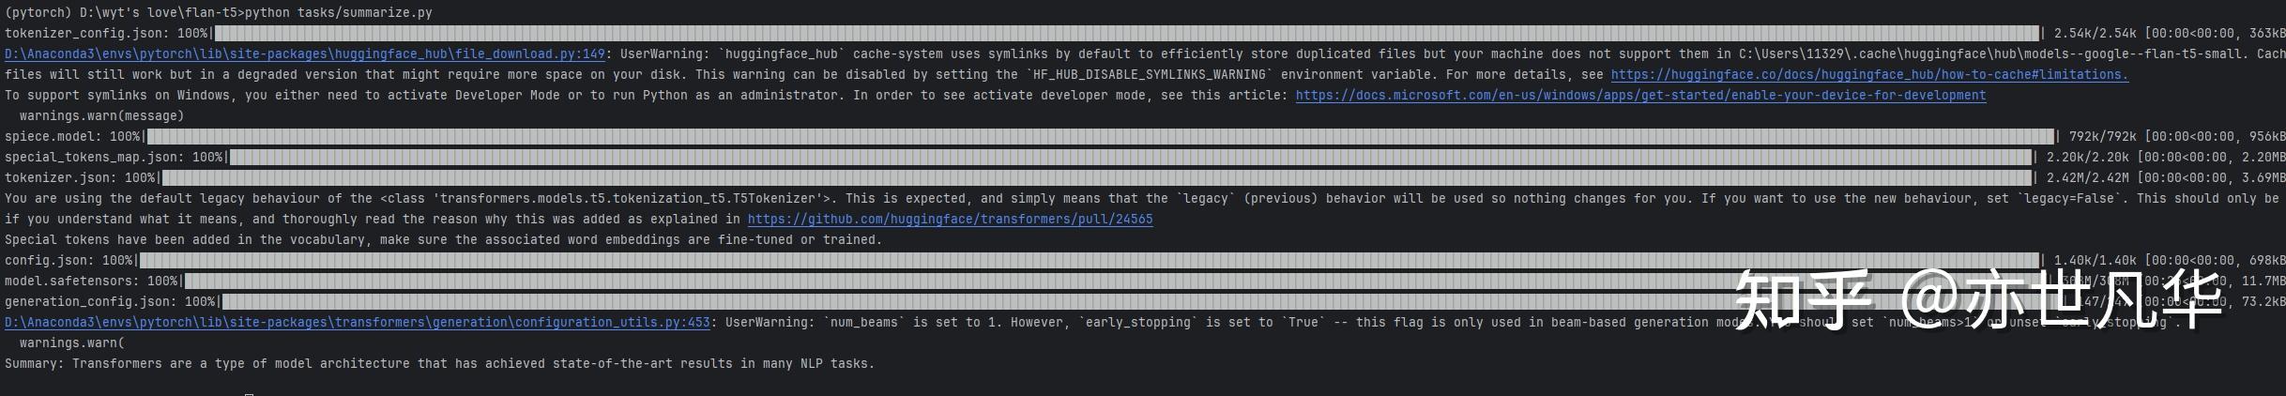The width and height of the screenshot is (2286, 396).
Task: Open the GitHub transformers pull 24565 link
Action: click(950, 220)
